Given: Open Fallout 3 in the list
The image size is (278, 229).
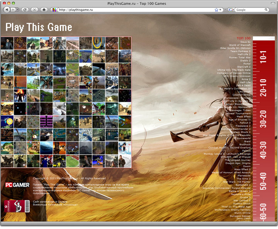Looking at the screenshot, I should click(245, 123).
